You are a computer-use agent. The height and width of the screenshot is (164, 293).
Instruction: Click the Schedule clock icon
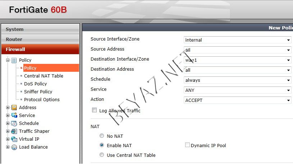pyautogui.click(x=14, y=123)
